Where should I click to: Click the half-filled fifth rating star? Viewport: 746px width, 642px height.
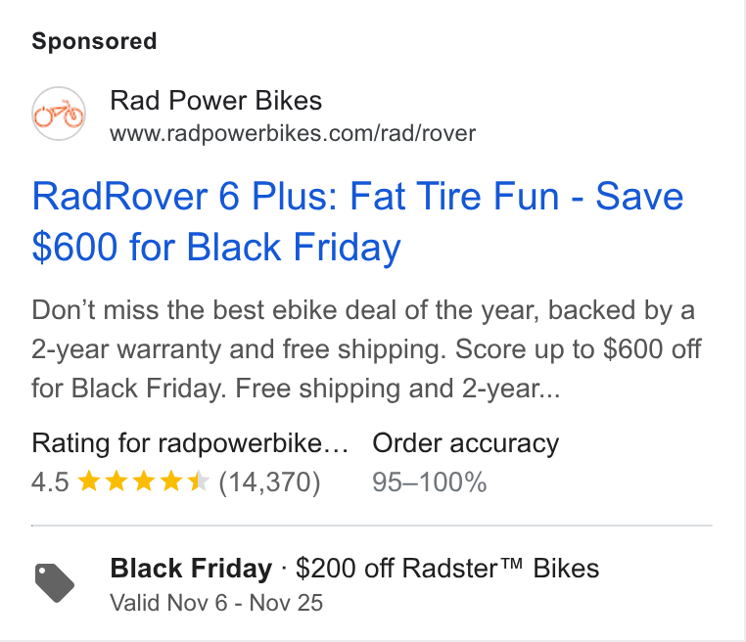(198, 481)
